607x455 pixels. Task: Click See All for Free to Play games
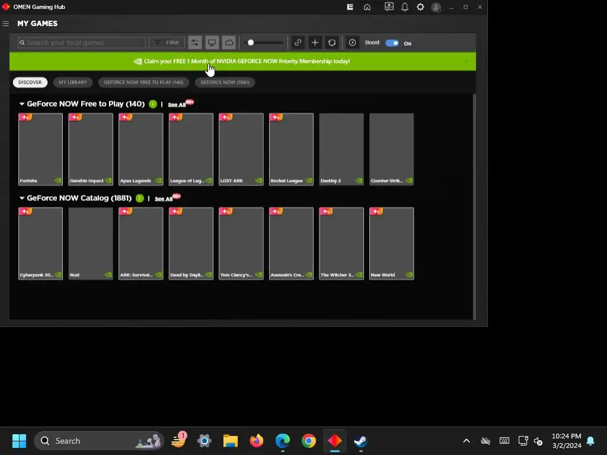pos(177,105)
